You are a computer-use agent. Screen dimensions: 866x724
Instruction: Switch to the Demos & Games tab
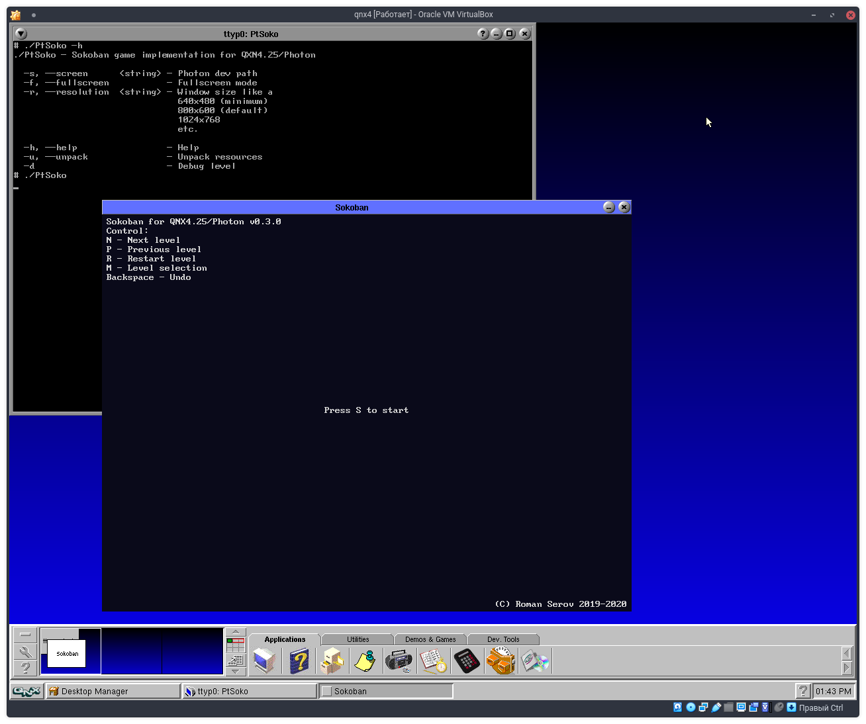click(430, 639)
